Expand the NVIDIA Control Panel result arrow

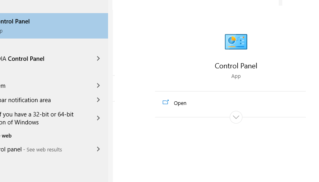pos(98,58)
